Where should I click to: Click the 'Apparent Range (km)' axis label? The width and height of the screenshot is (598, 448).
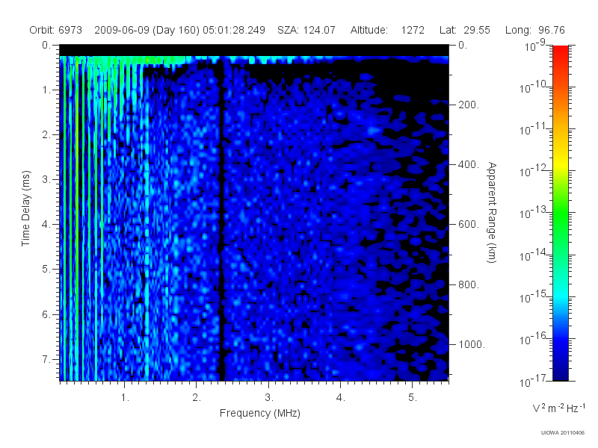(x=492, y=212)
